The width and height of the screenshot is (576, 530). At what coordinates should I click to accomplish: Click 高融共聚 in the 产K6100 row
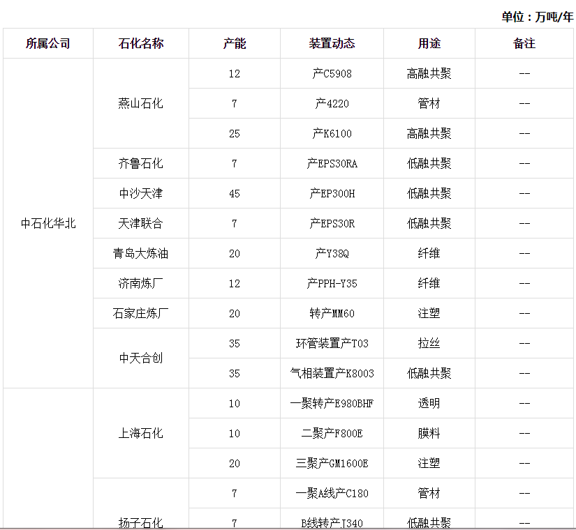click(x=429, y=134)
